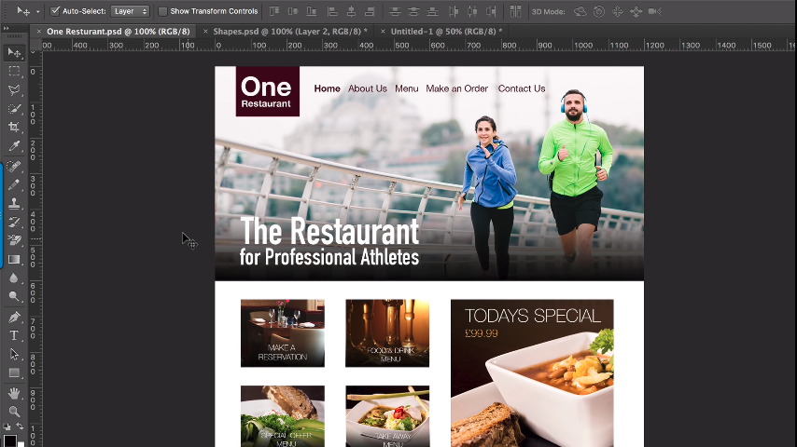
Task: Activate the Crop tool
Action: [x=14, y=127]
